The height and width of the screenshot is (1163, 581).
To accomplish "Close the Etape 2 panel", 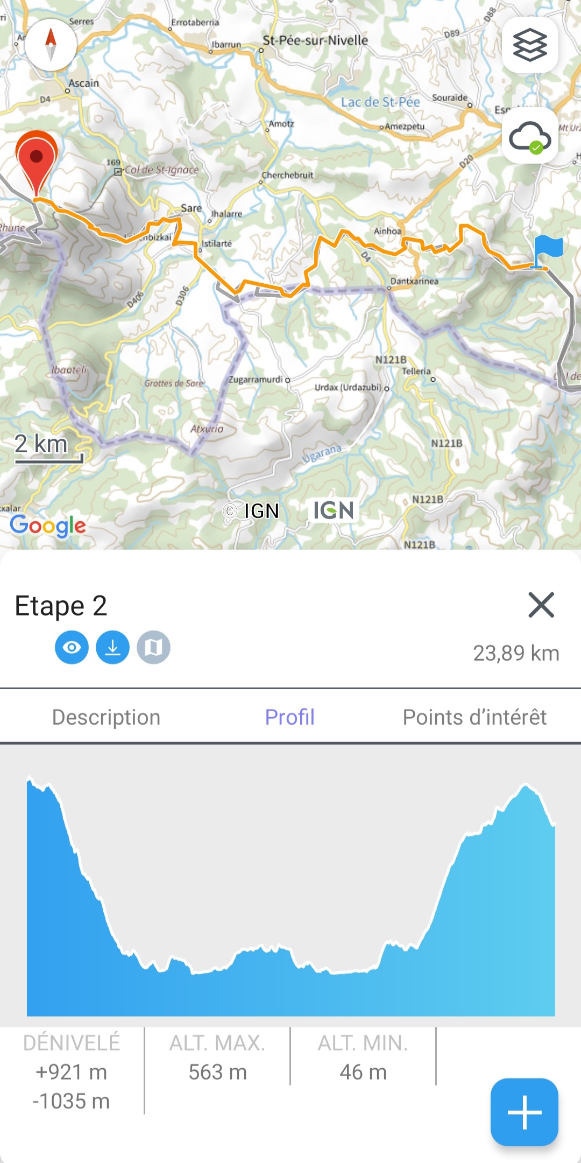I will [x=541, y=605].
